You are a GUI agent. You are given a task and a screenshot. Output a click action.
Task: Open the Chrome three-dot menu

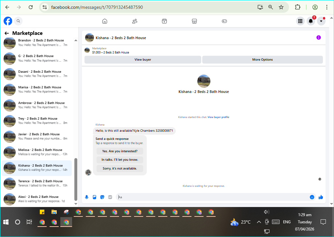327,7
